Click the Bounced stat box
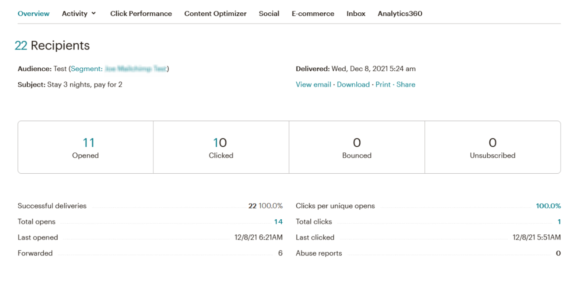 [x=357, y=147]
